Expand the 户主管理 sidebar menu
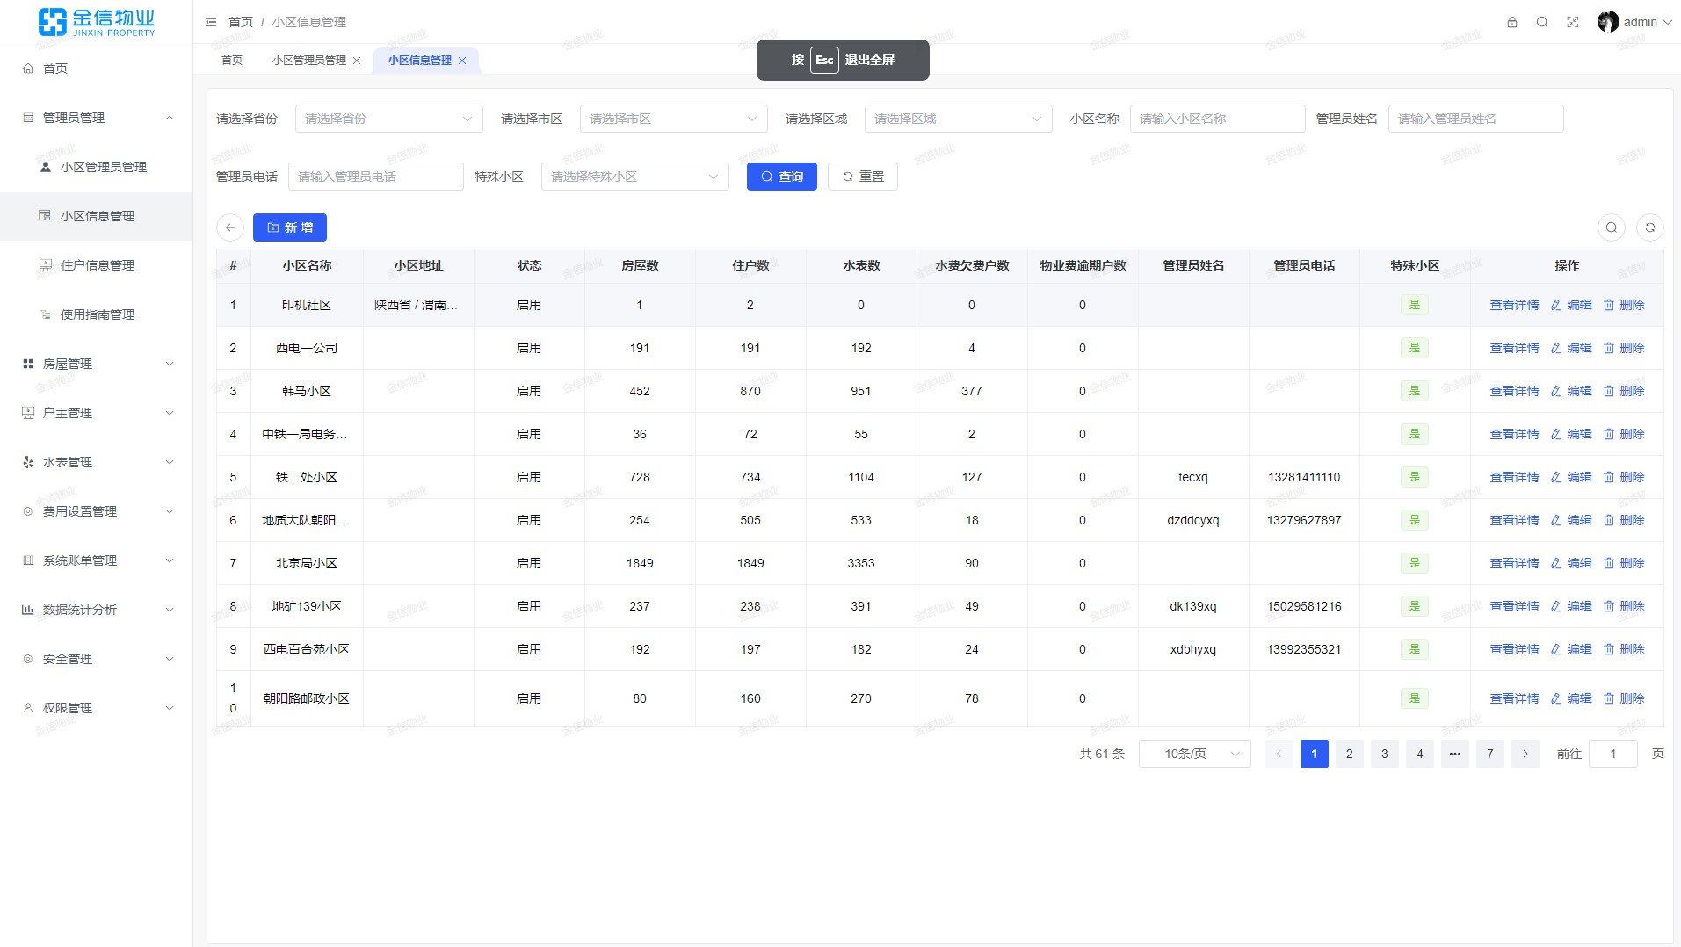 pyautogui.click(x=97, y=413)
